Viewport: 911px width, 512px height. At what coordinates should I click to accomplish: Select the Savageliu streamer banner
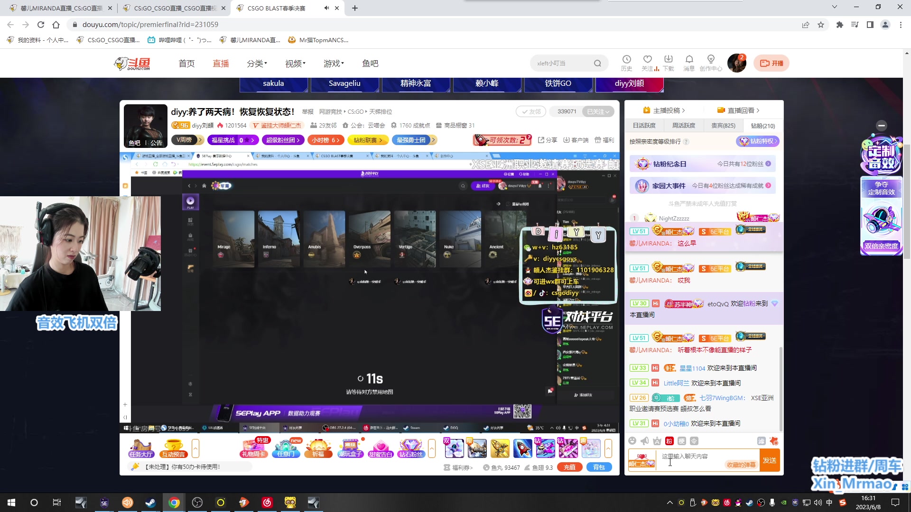[x=344, y=84]
